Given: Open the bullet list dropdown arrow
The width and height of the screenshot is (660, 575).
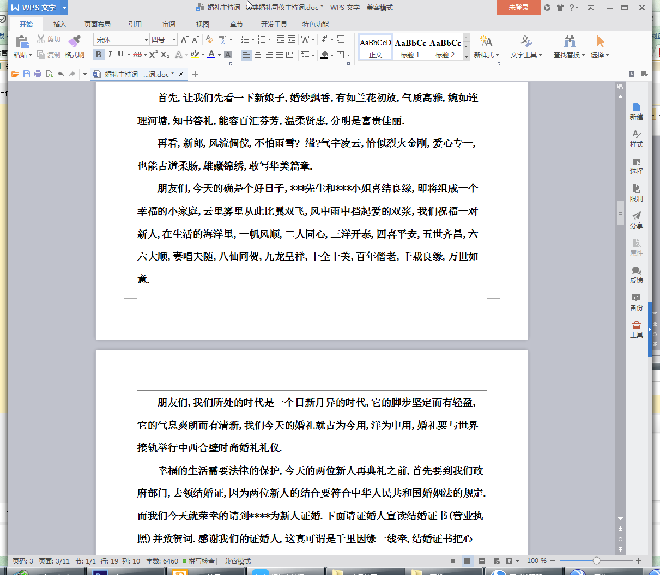Looking at the screenshot, I should coord(253,40).
